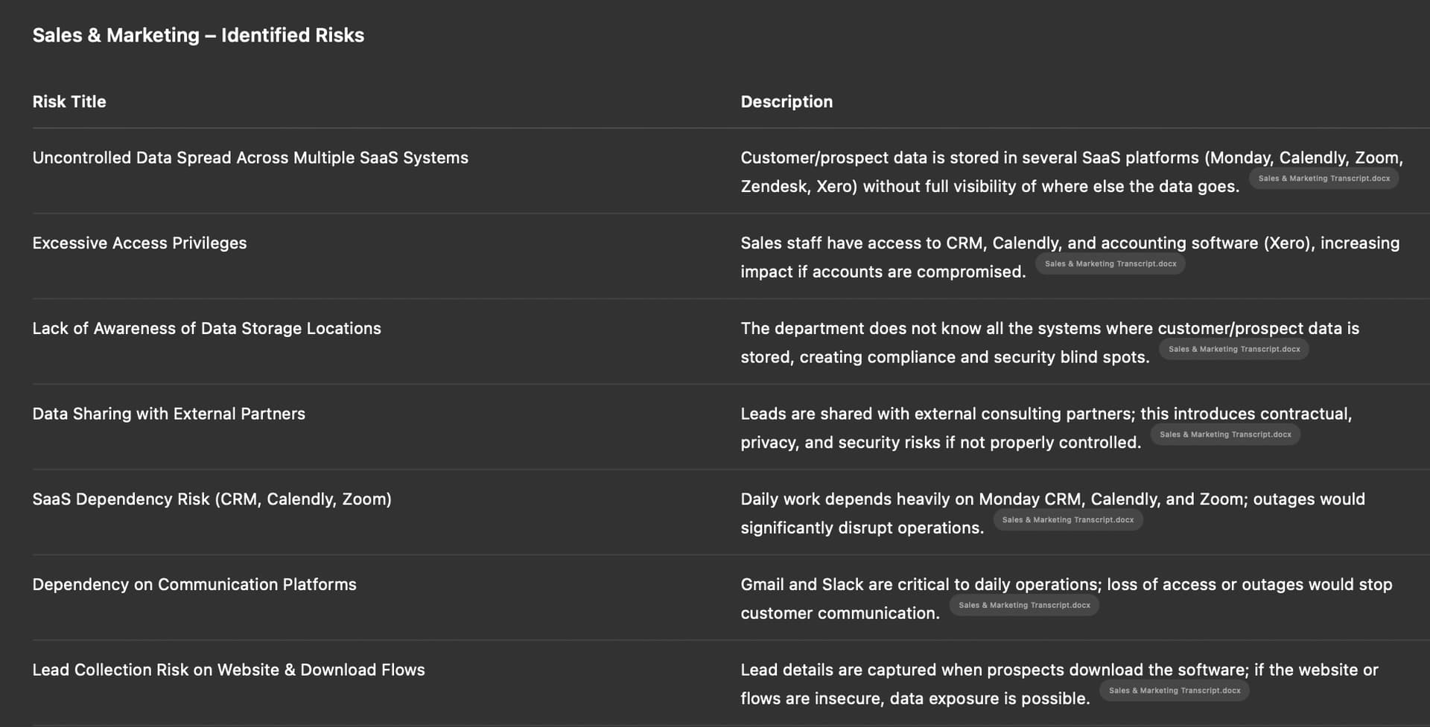Click the 'Description' column header
1430x727 pixels.
[x=786, y=102]
